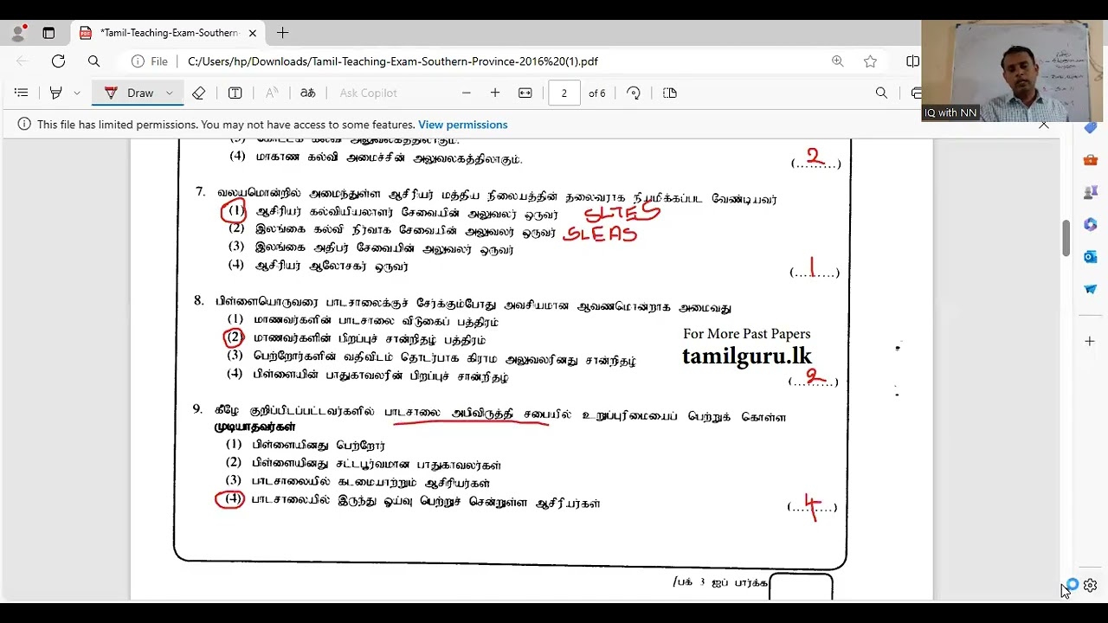Open the sidebar Microsoft 365 icon
The image size is (1108, 623).
tap(1091, 224)
